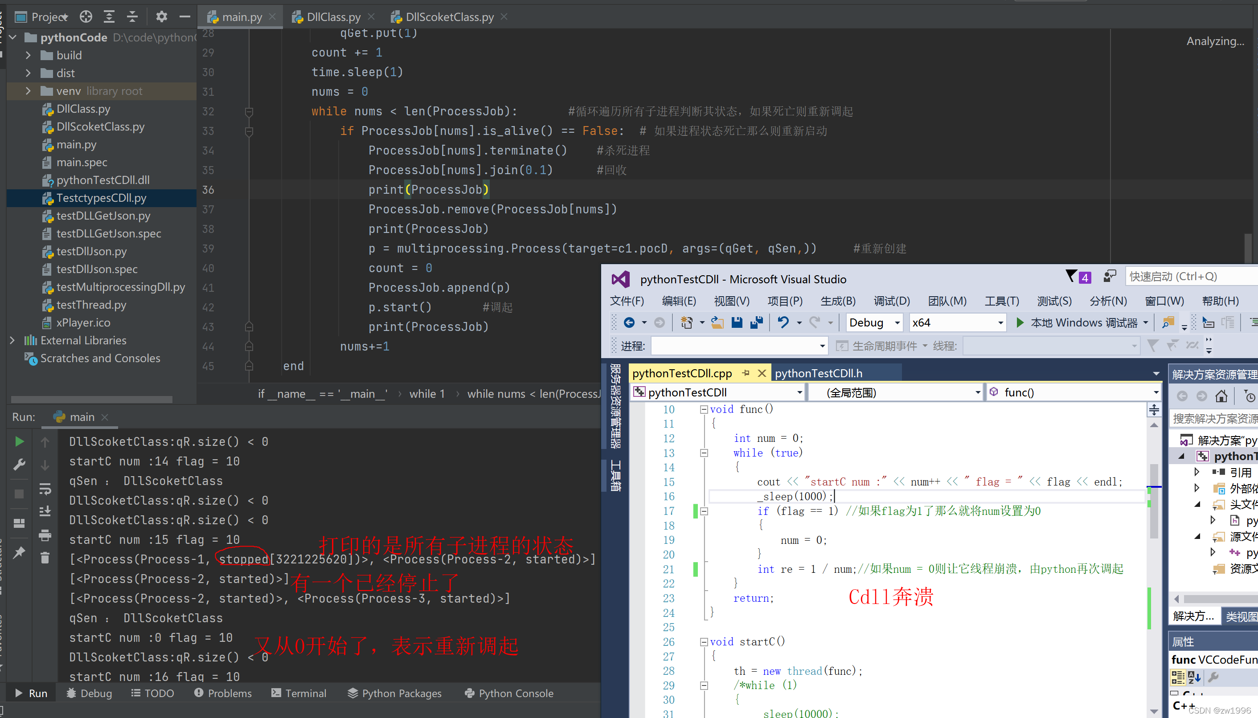The width and height of the screenshot is (1258, 718).
Task: Open the Project panel settings gear
Action: pos(161,16)
